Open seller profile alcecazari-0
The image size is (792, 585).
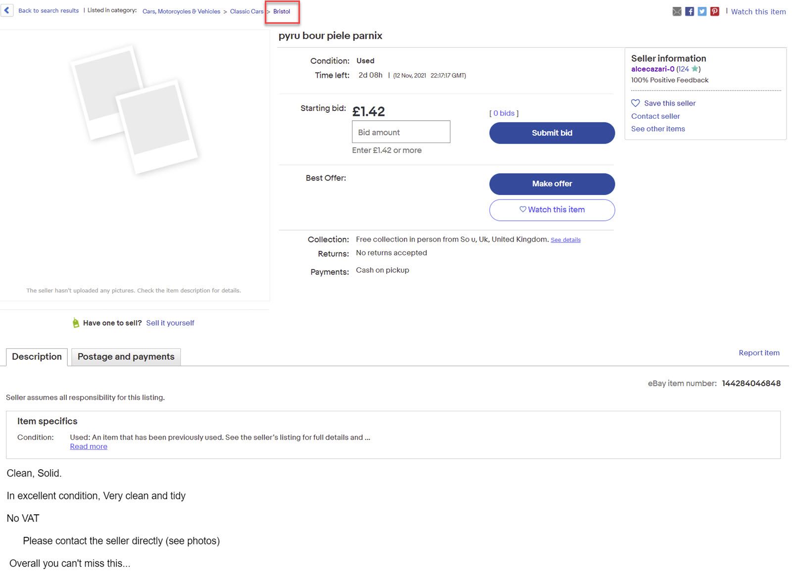(x=652, y=69)
